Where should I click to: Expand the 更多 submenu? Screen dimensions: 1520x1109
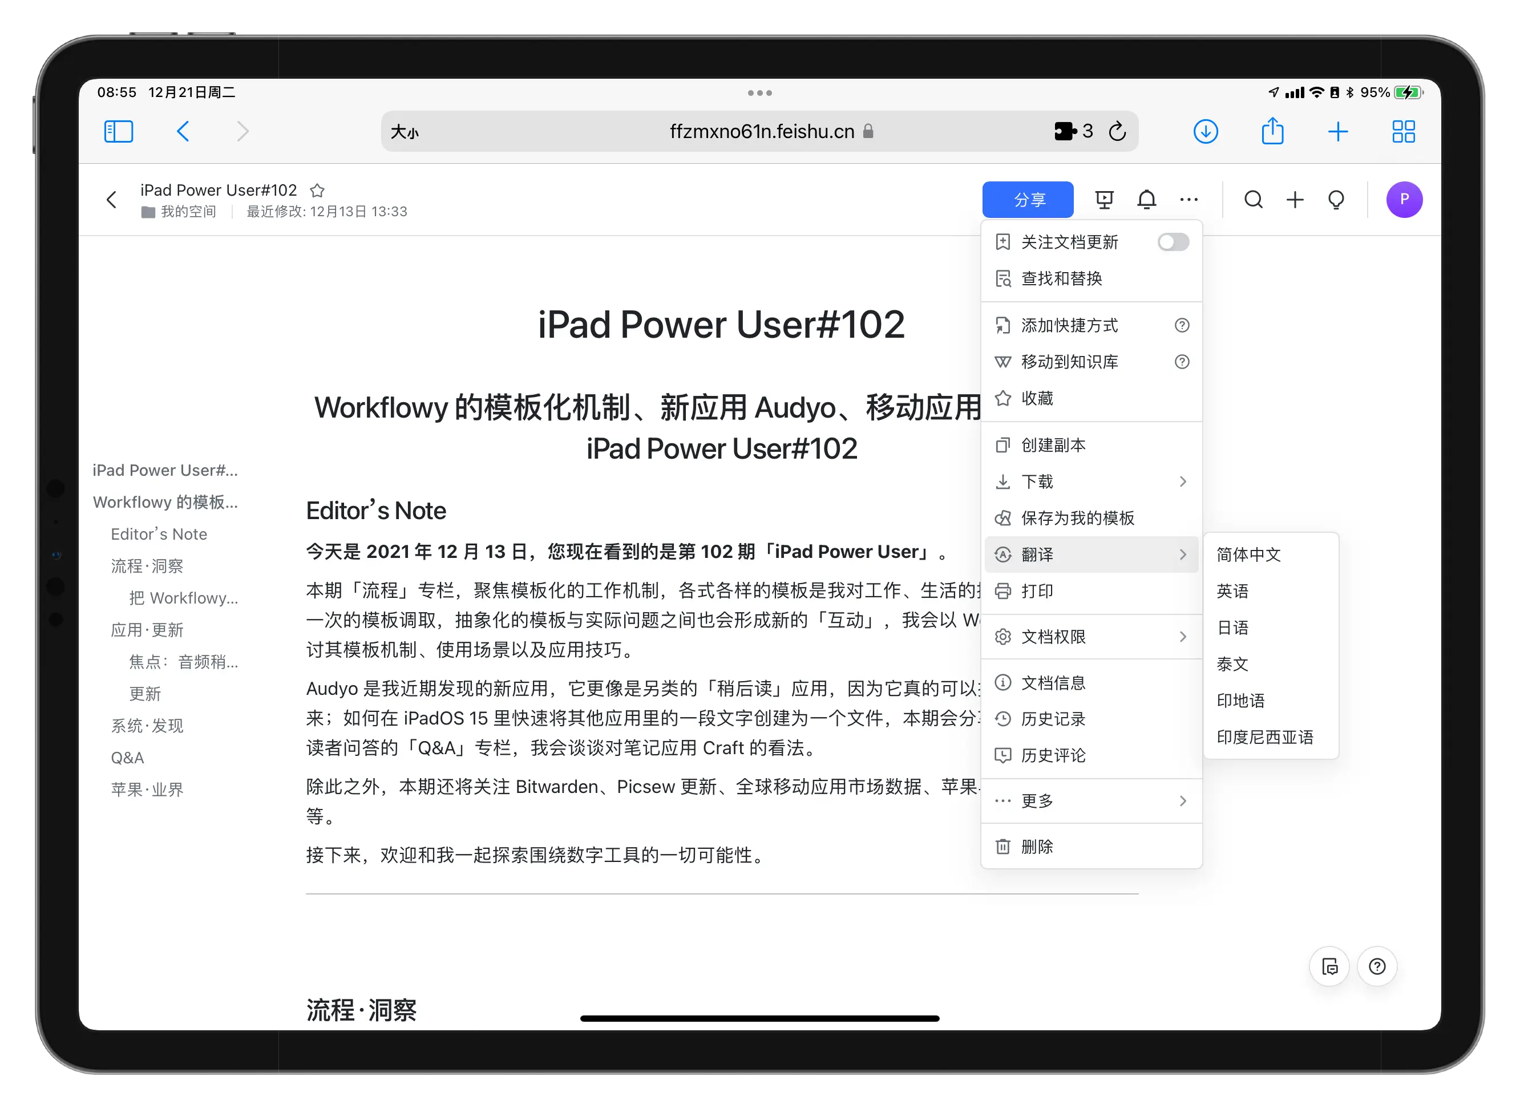[x=1092, y=801]
